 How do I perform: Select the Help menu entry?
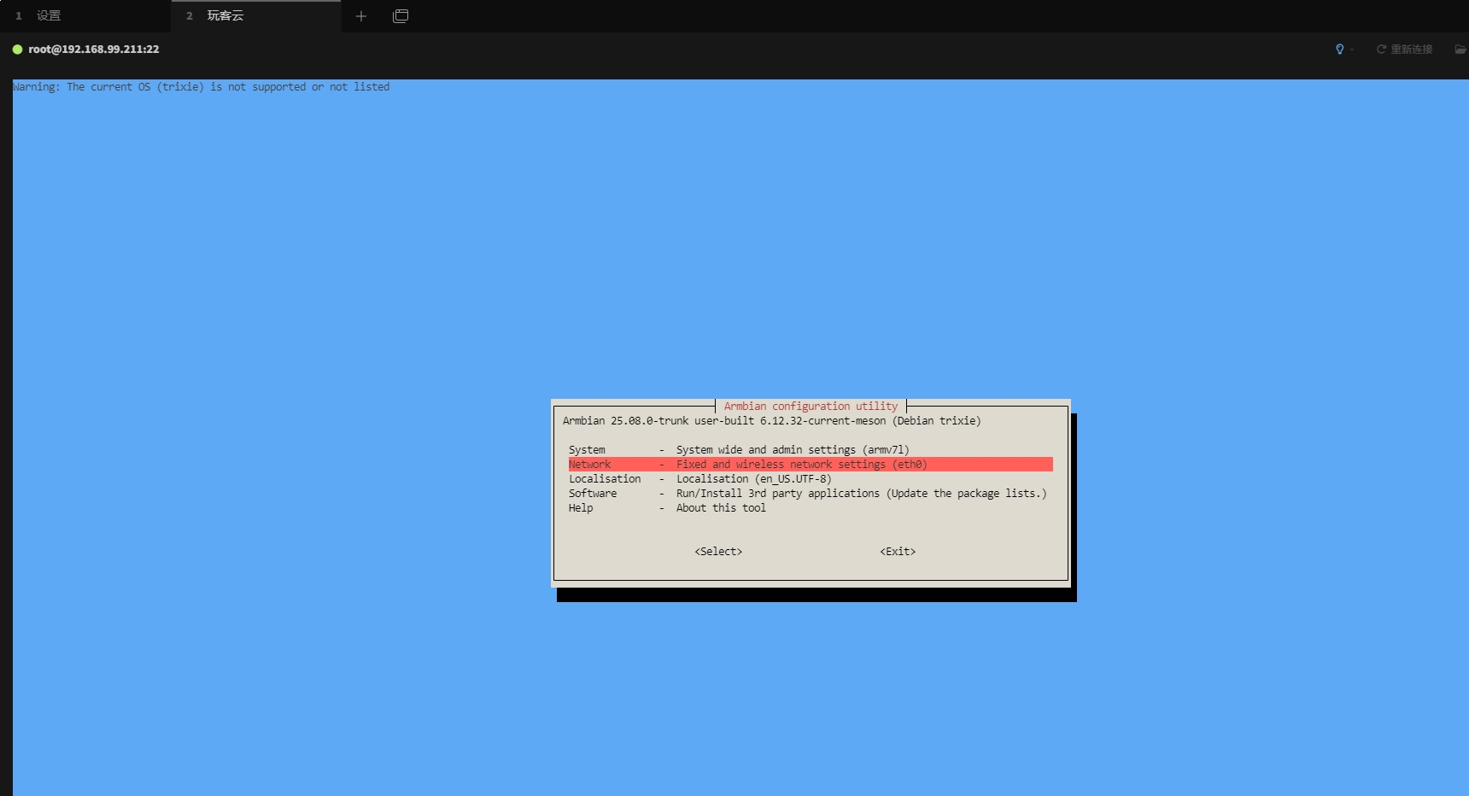tap(811, 508)
